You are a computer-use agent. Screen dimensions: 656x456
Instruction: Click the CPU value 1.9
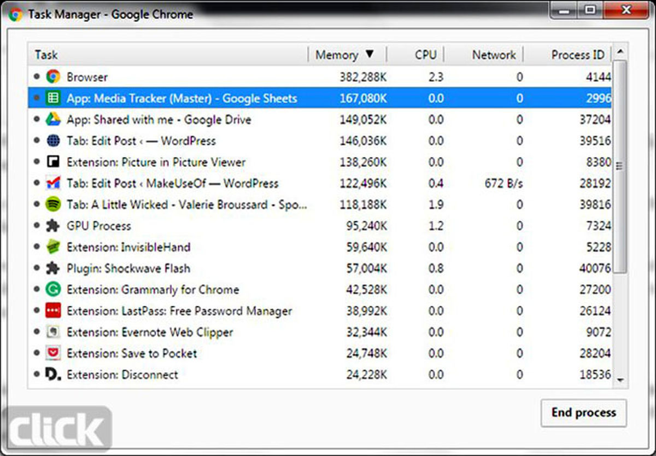click(436, 204)
